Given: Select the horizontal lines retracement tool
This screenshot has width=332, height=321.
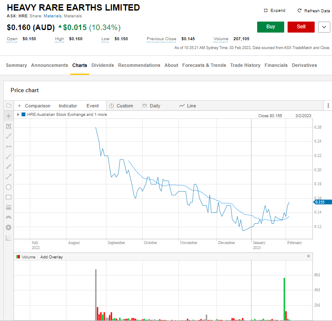Looking at the screenshot, I should [8, 207].
